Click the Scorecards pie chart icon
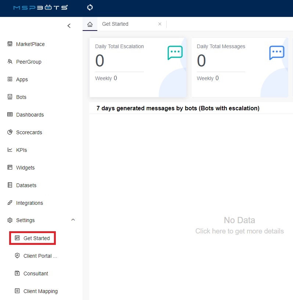 [10, 132]
